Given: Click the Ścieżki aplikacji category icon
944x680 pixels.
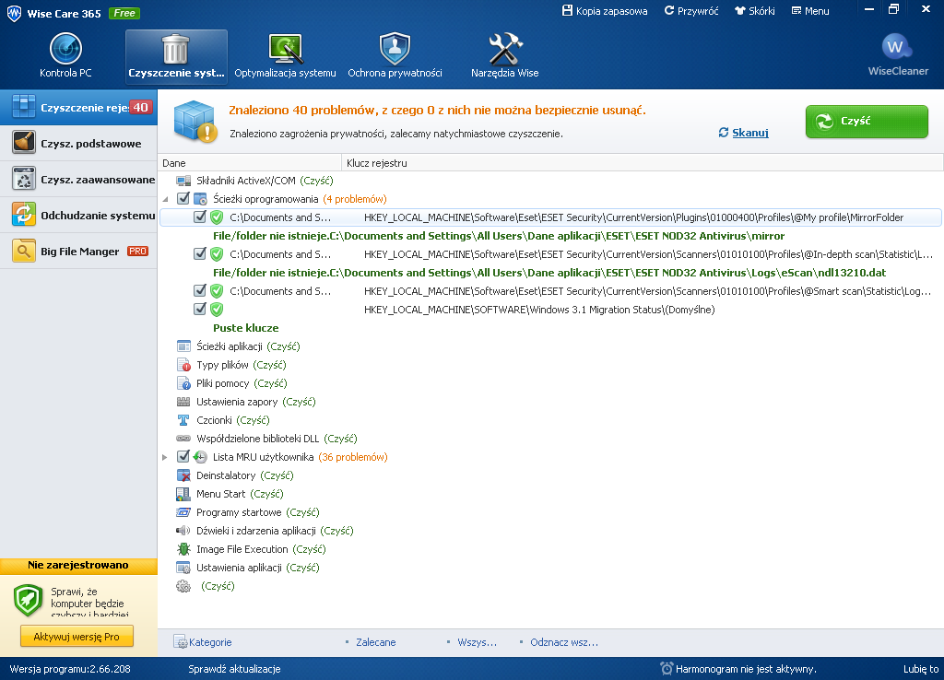Looking at the screenshot, I should tap(183, 346).
